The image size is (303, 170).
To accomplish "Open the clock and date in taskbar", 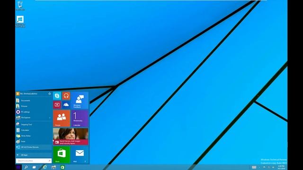I will coord(281,167).
